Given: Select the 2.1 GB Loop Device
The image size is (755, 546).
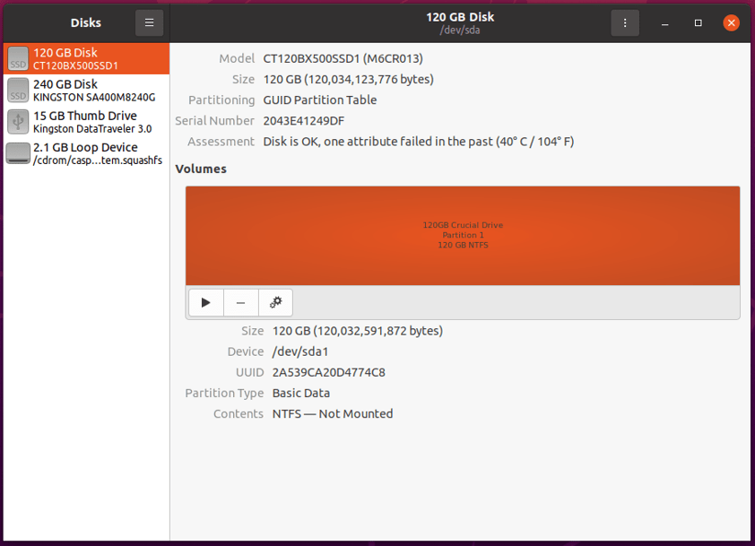Looking at the screenshot, I should click(85, 153).
